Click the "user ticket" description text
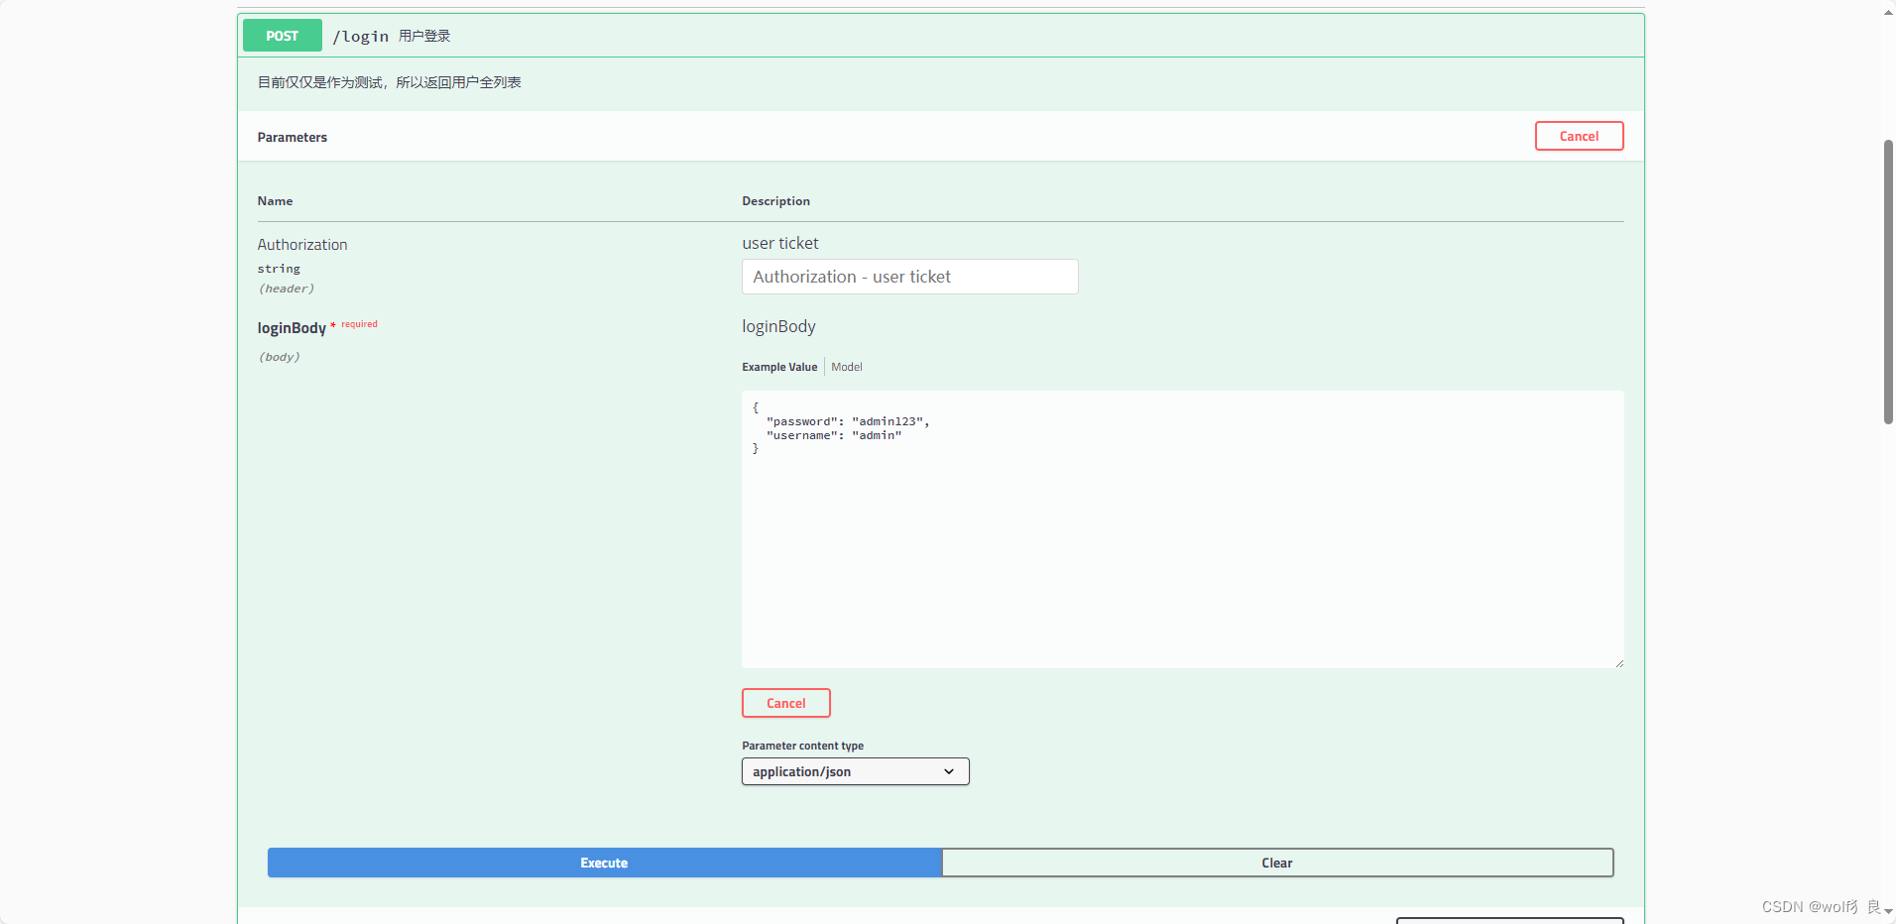Screen dimensions: 1896x924 [780, 243]
